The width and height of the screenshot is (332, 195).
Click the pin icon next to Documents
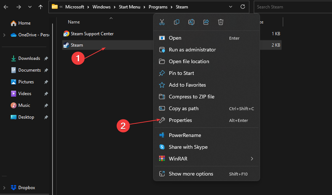pyautogui.click(x=46, y=70)
